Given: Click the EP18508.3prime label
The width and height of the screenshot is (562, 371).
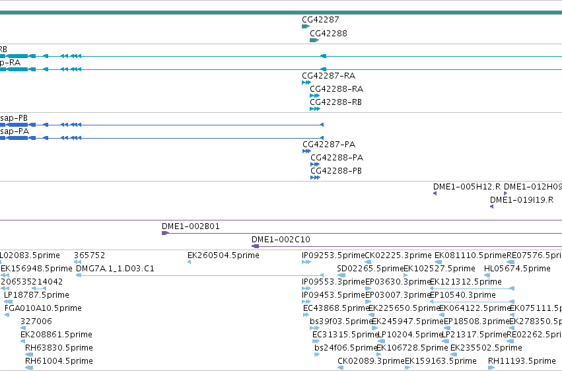Looking at the screenshot, I should point(476,321).
